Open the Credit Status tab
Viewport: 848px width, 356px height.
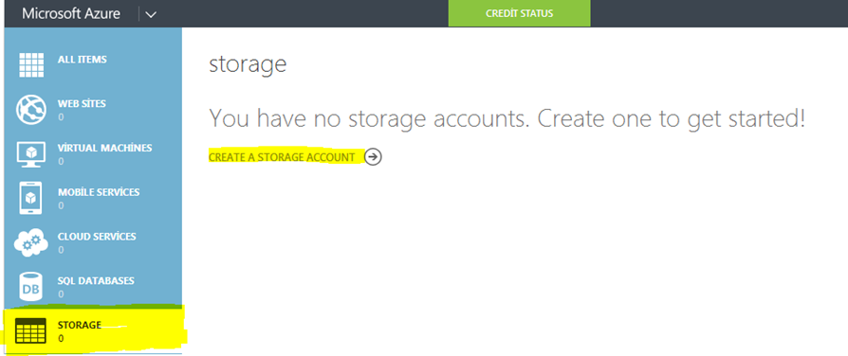[x=519, y=13]
